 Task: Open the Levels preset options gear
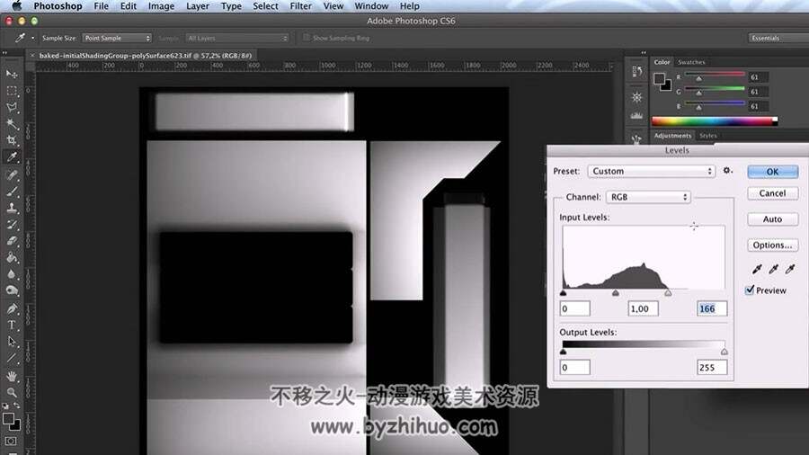727,170
